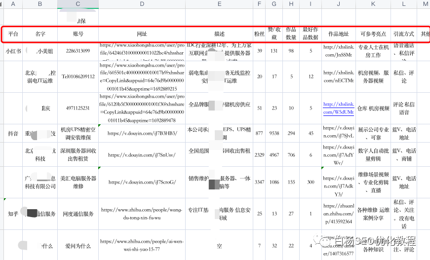
Task: Select column K header
Action: [x=373, y=4]
